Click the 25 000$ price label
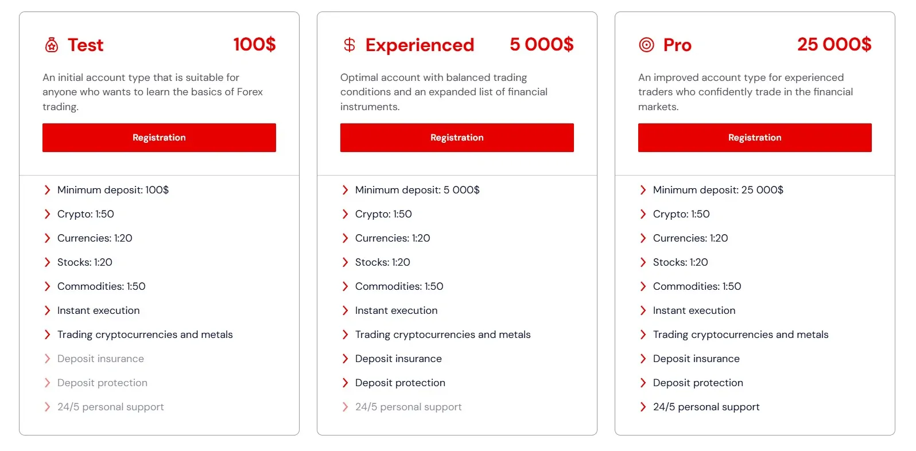This screenshot has height=451, width=916. point(834,44)
